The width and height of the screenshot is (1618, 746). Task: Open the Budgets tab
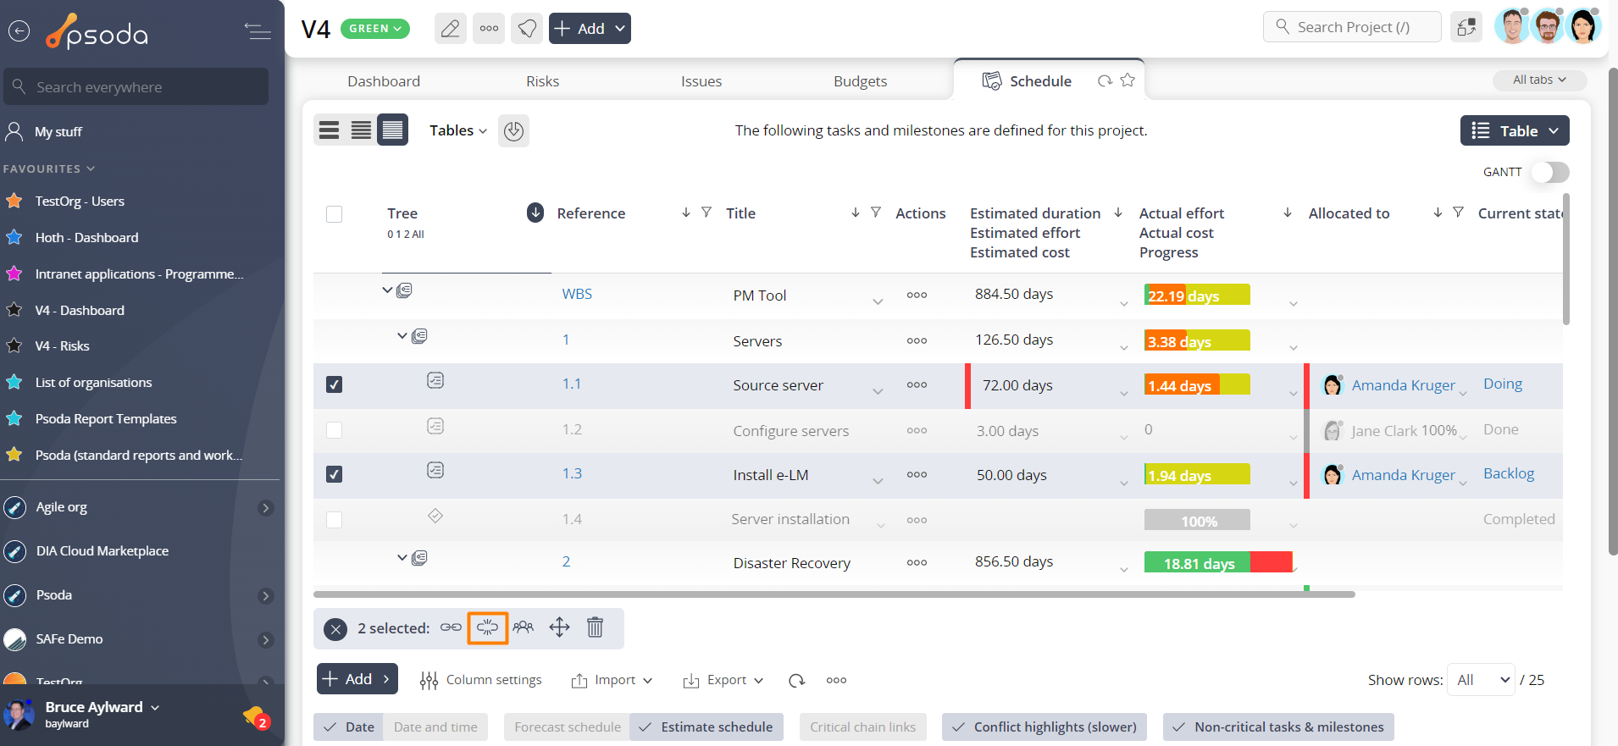click(x=860, y=81)
